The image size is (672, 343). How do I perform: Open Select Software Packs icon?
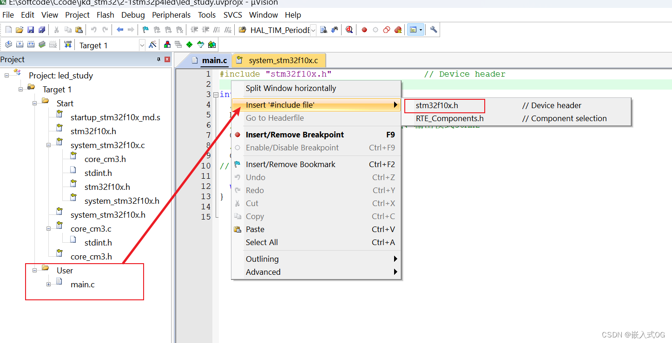(x=201, y=45)
